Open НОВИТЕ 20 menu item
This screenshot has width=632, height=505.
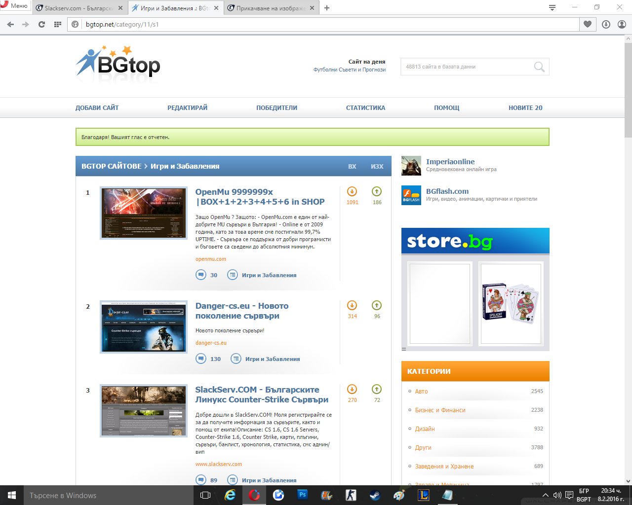coord(525,108)
